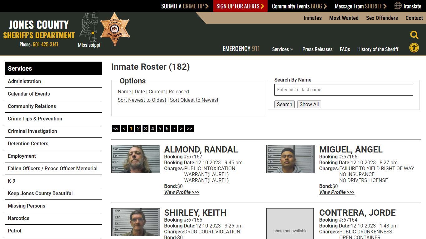Jump to first page with << button
The image size is (426, 239).
[x=116, y=129]
